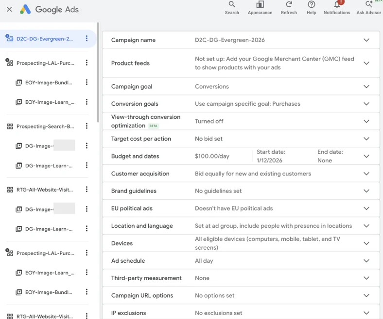Screen dimensions: 383x319
Task: Expand the Customer acquisition chevron
Action: coord(366,174)
